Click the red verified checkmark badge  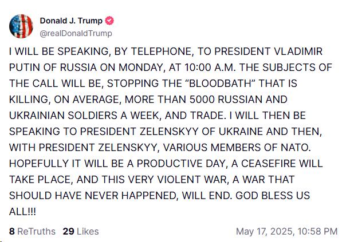click(x=109, y=21)
